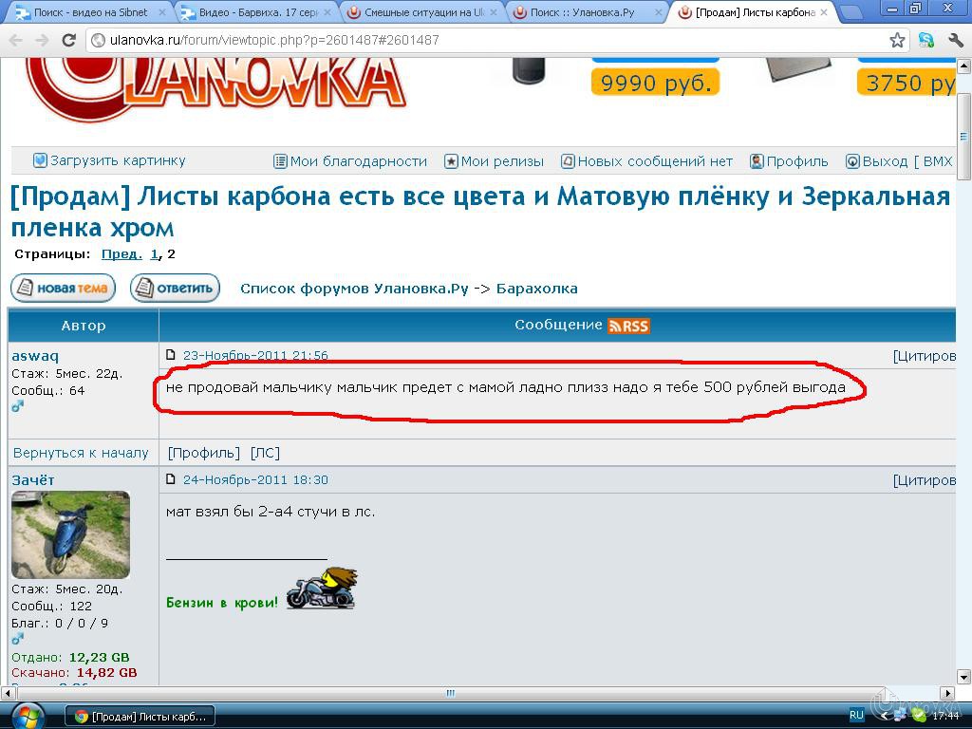This screenshot has width=972, height=729.
Task: Click vertical scrollbar down arrow
Action: pos(963,676)
